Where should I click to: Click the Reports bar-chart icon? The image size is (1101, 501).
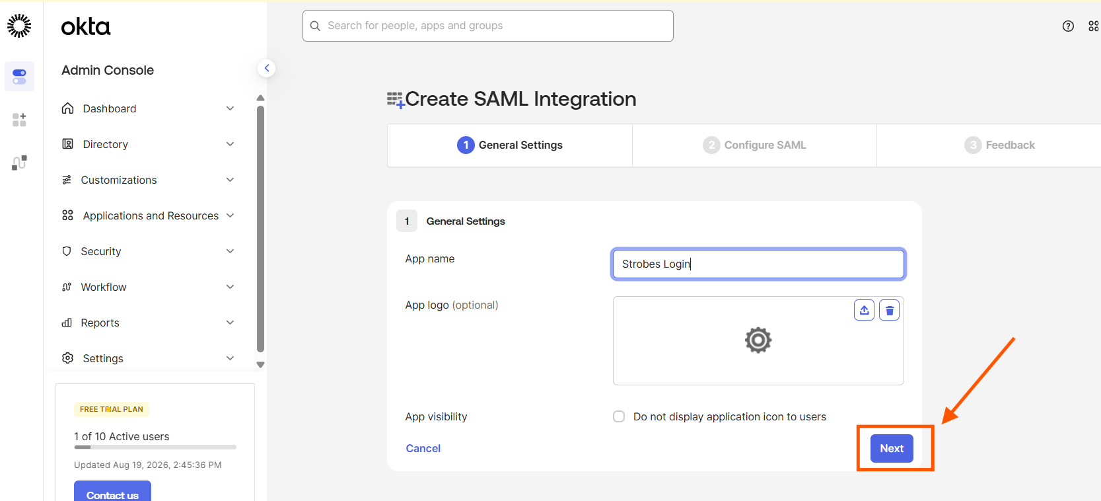click(x=67, y=323)
